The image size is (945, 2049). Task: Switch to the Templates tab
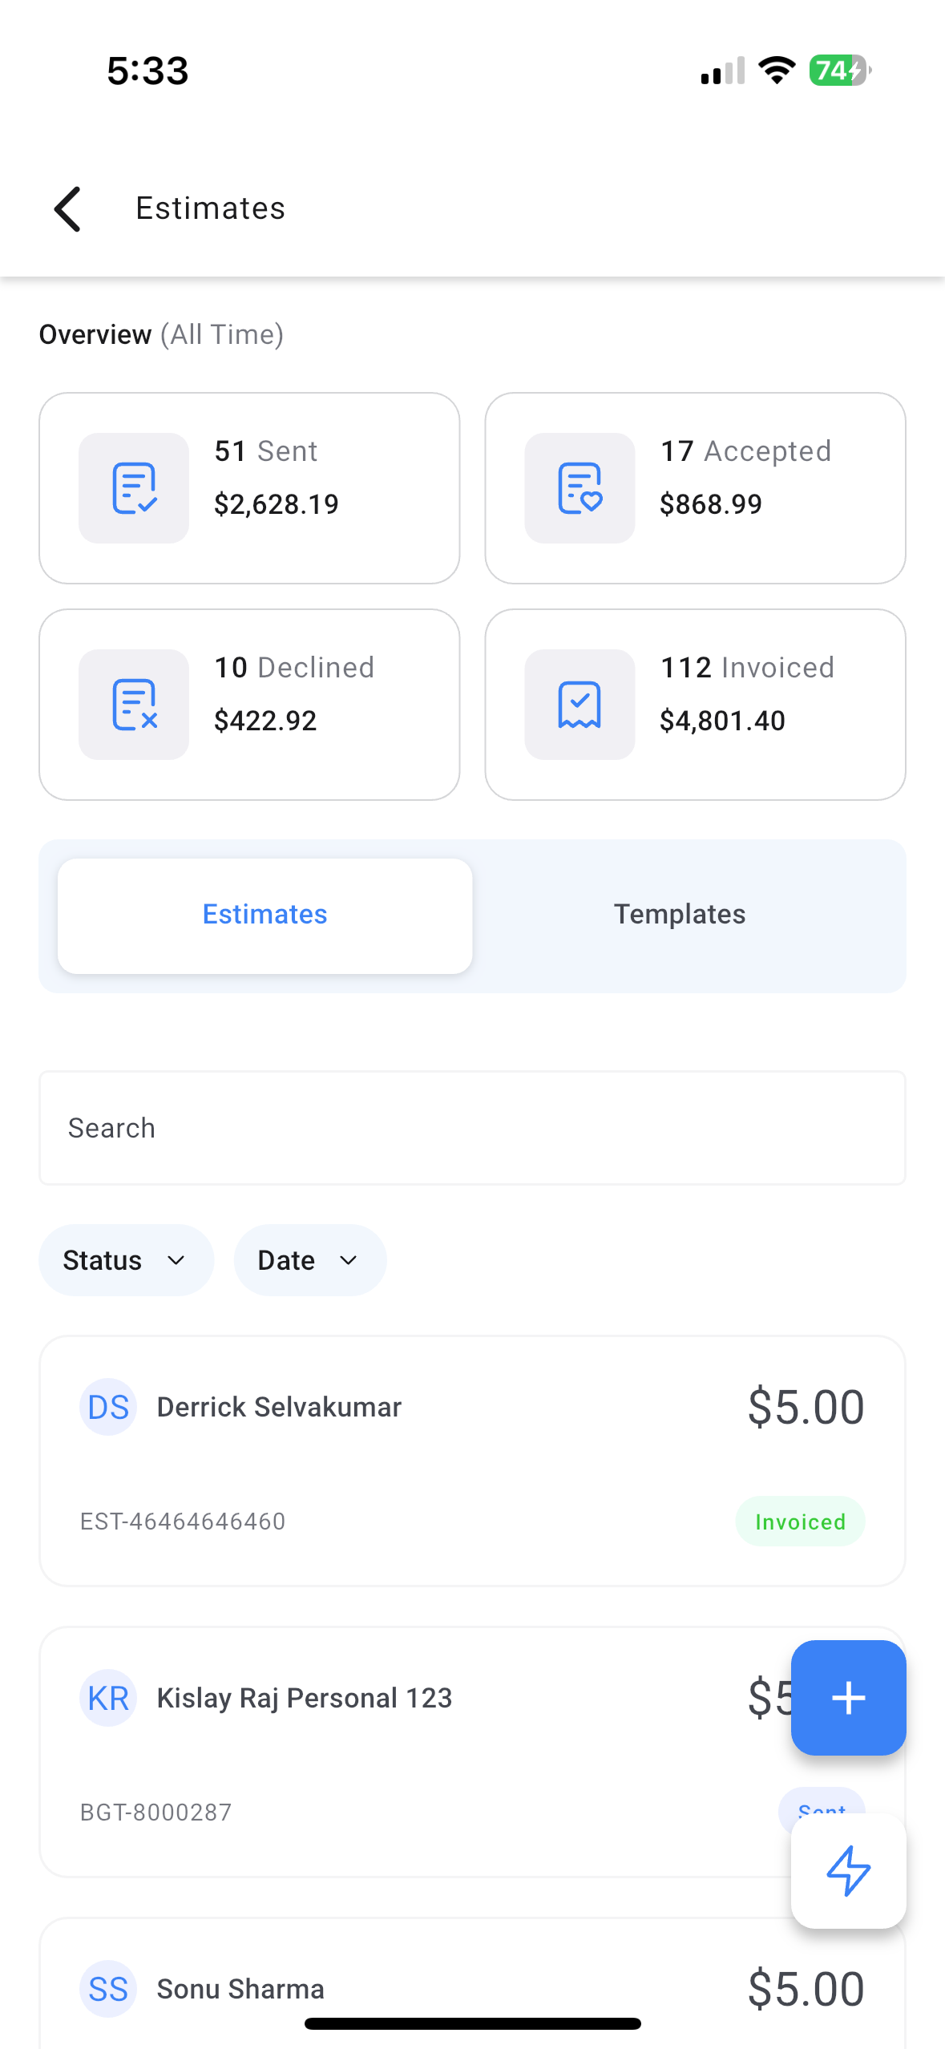(680, 915)
